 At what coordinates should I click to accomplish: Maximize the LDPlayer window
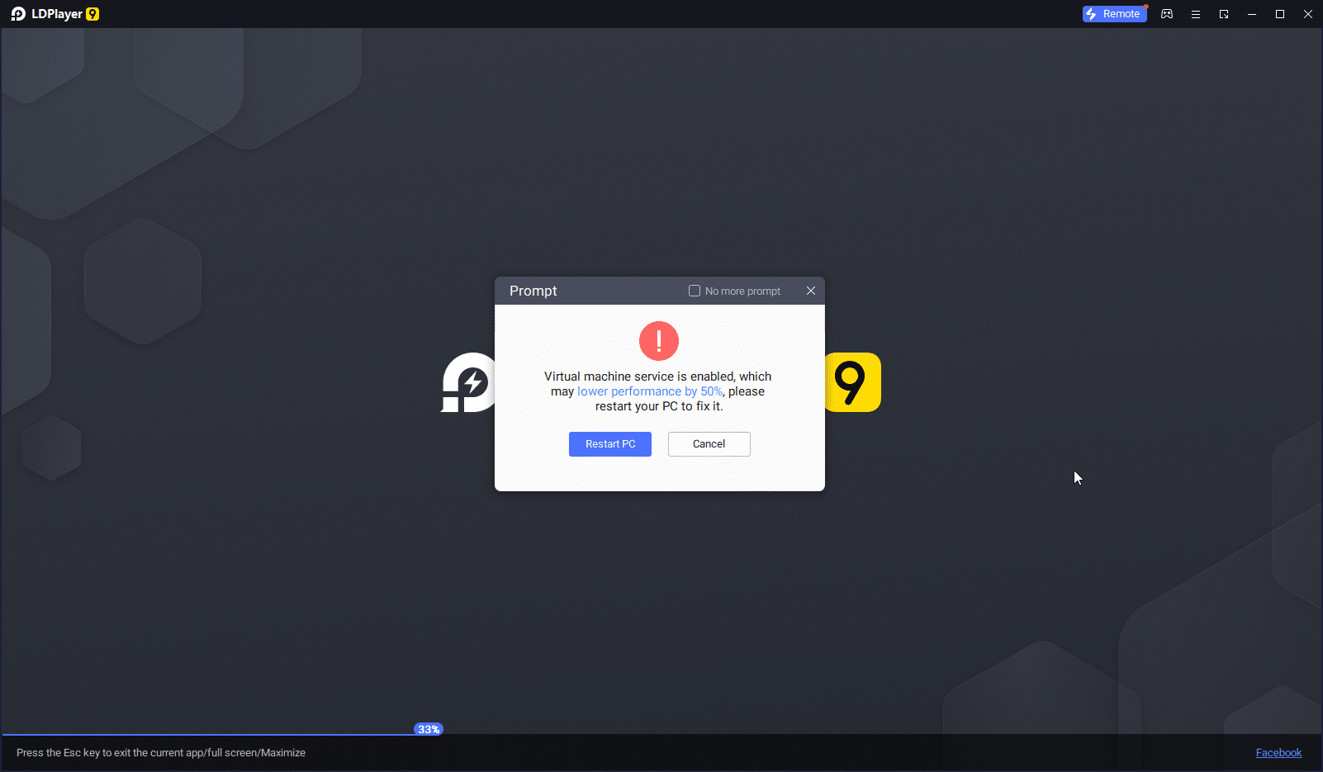[x=1280, y=14]
